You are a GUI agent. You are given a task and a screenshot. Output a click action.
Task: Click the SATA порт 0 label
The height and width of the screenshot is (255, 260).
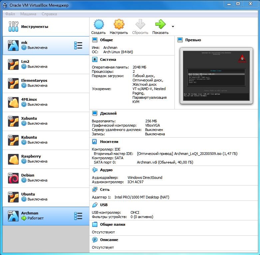tap(105, 162)
